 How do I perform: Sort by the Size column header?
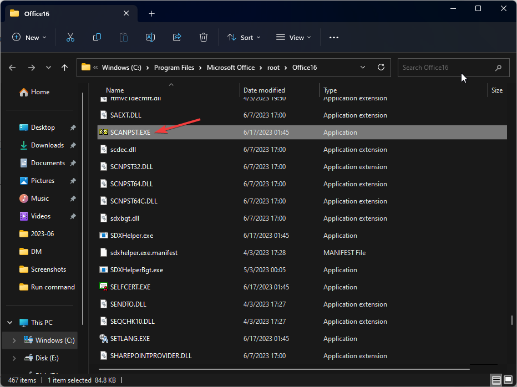[x=497, y=90]
